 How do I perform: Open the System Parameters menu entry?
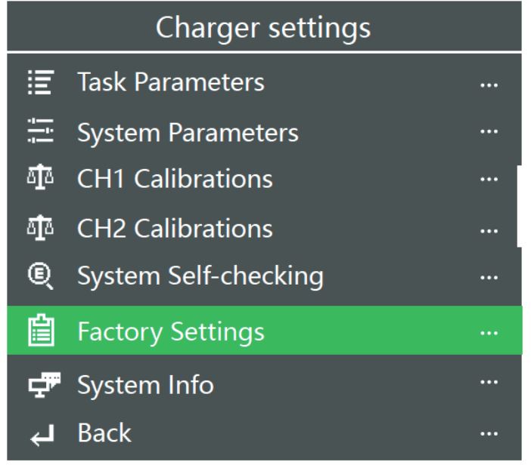click(x=264, y=132)
